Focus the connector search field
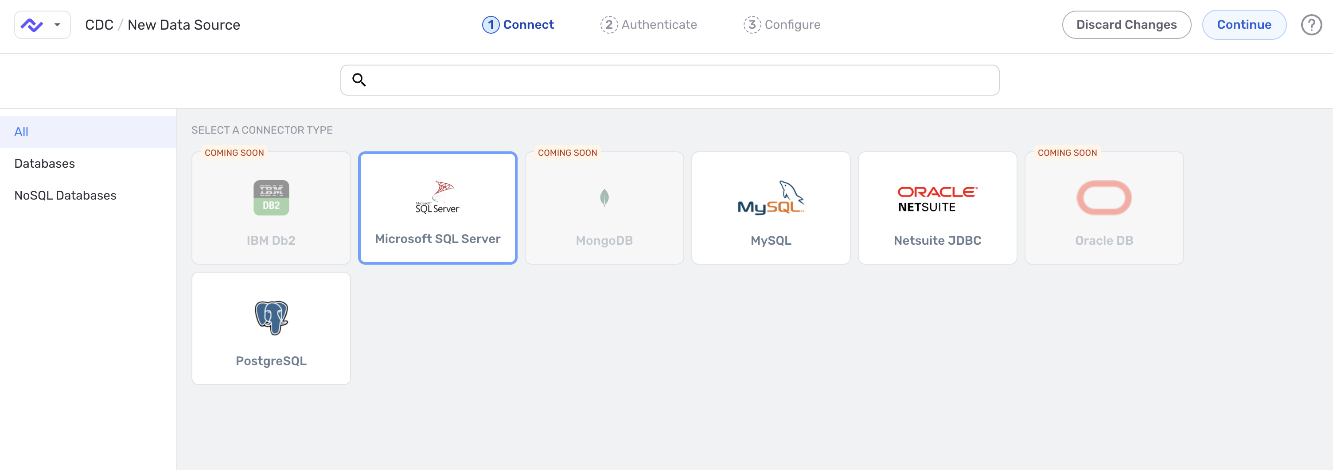Viewport: 1333px width, 470px height. pyautogui.click(x=670, y=80)
